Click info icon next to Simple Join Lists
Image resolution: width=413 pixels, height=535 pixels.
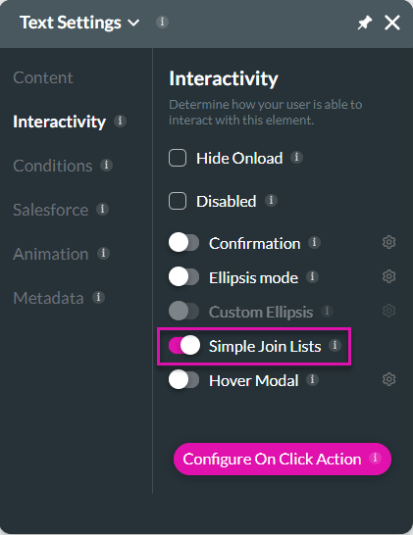[335, 345]
